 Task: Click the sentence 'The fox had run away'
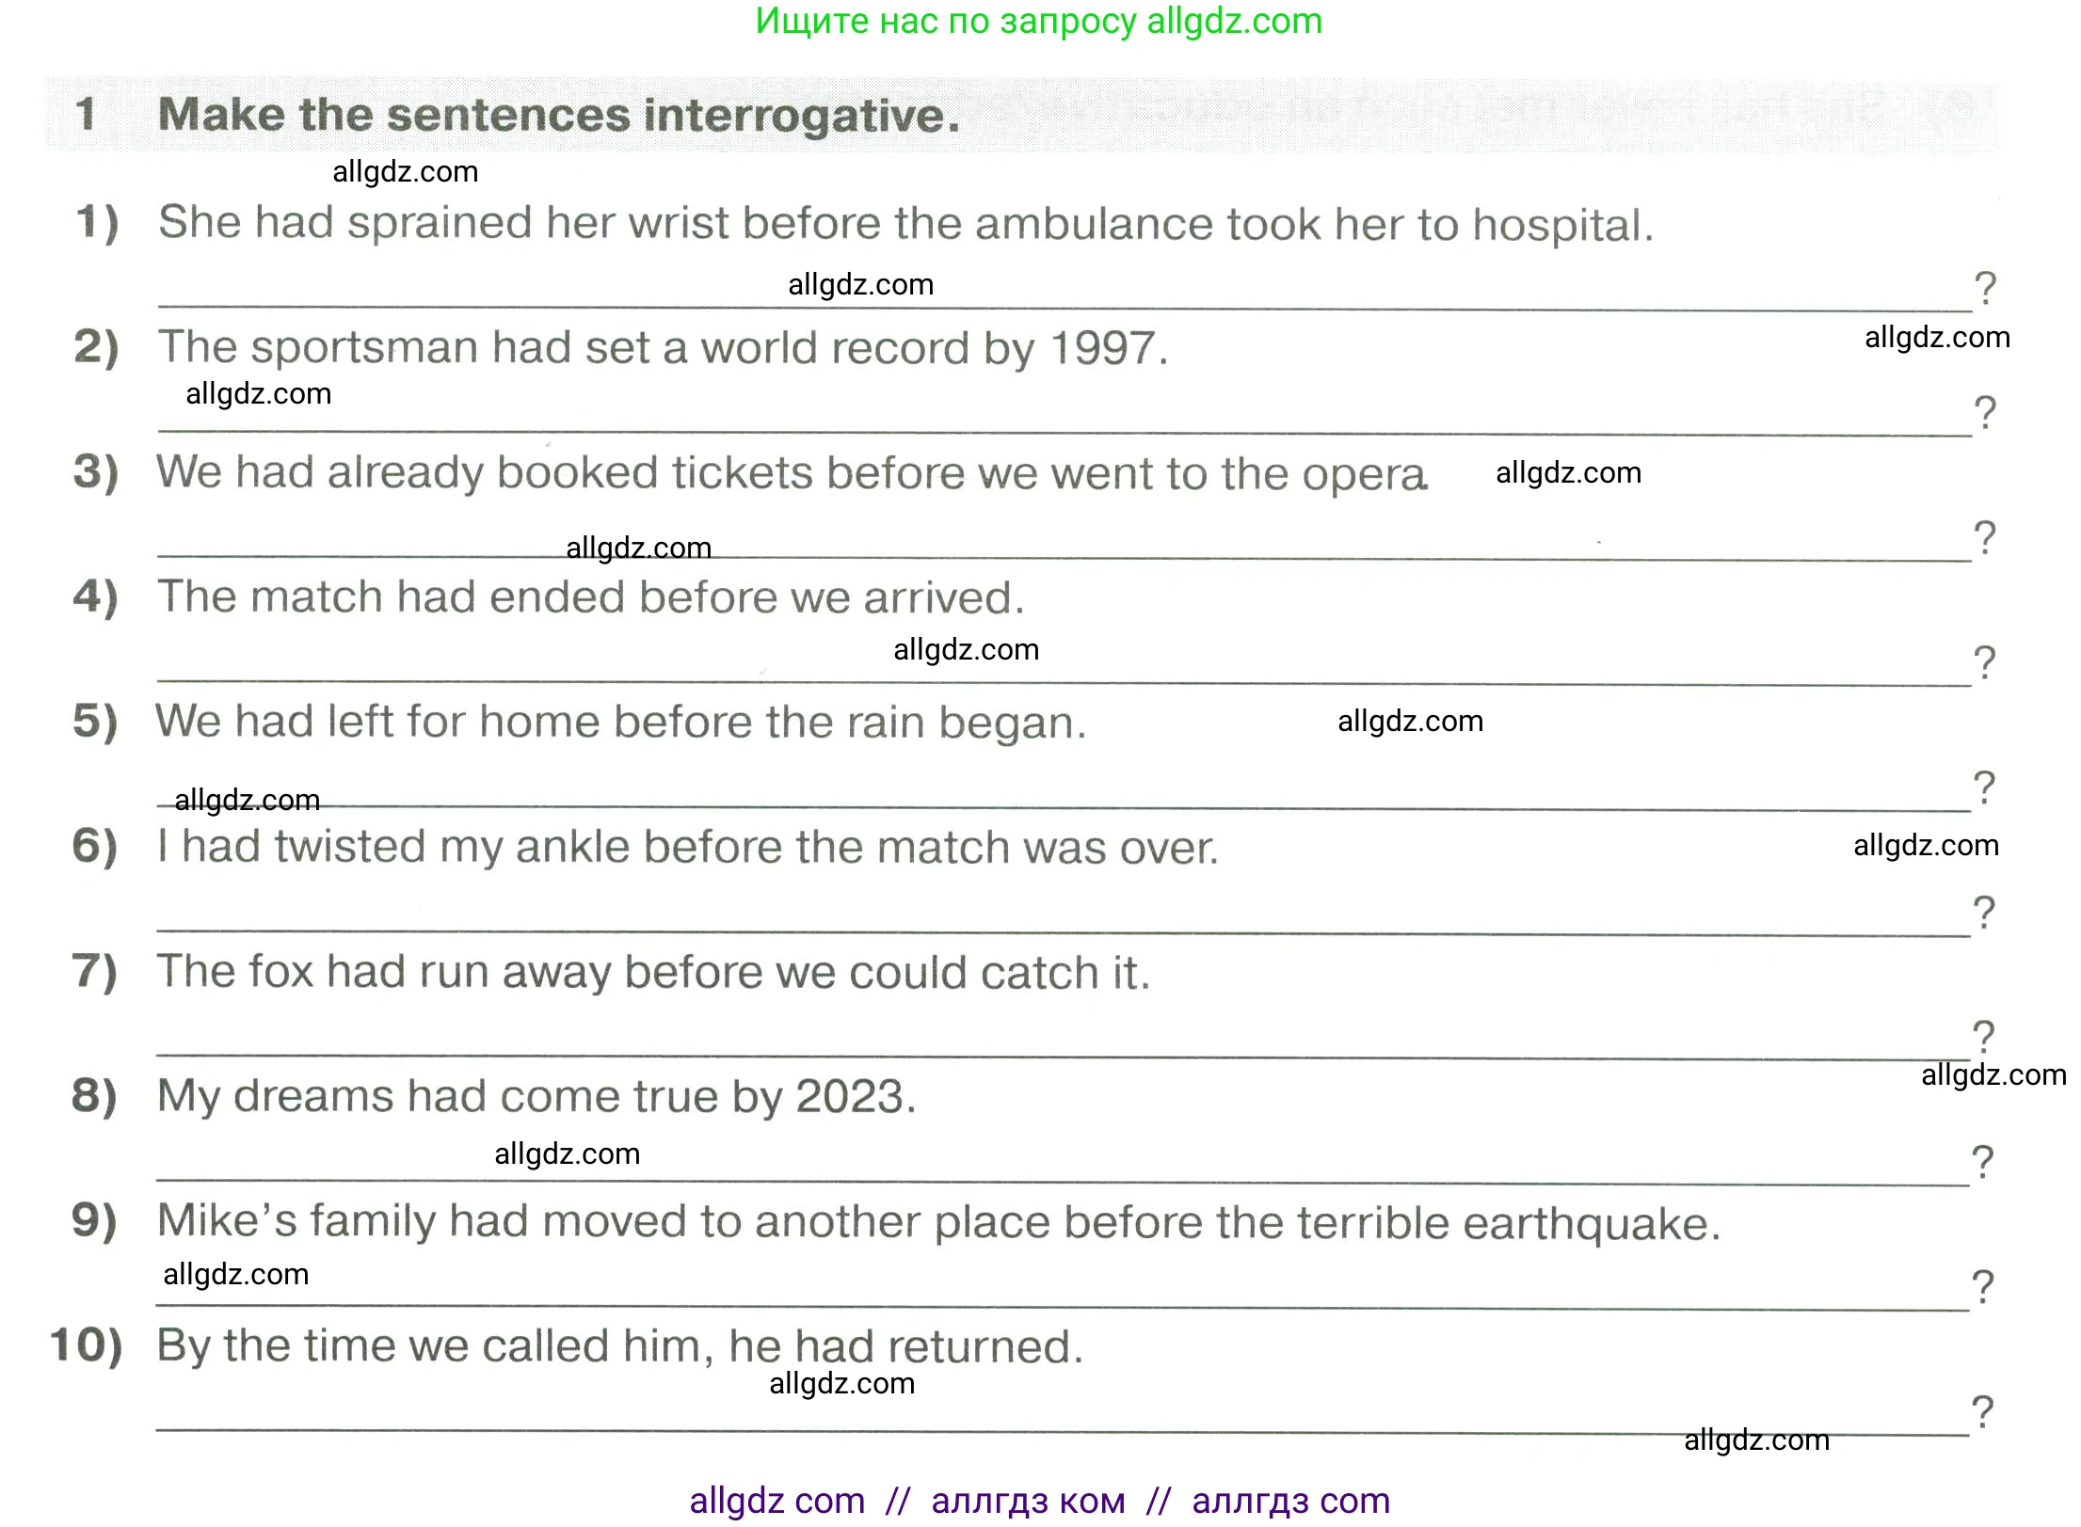tap(653, 972)
